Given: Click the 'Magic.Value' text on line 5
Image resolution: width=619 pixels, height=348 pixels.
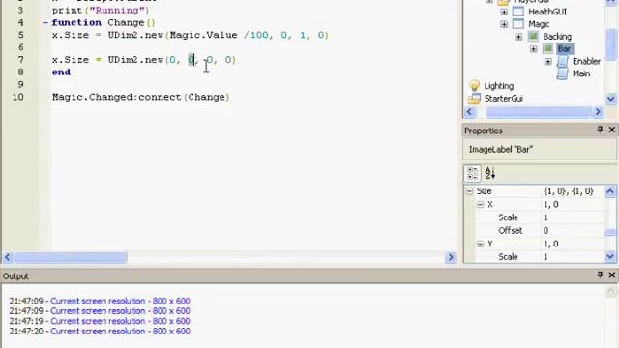Looking at the screenshot, I should (x=203, y=35).
